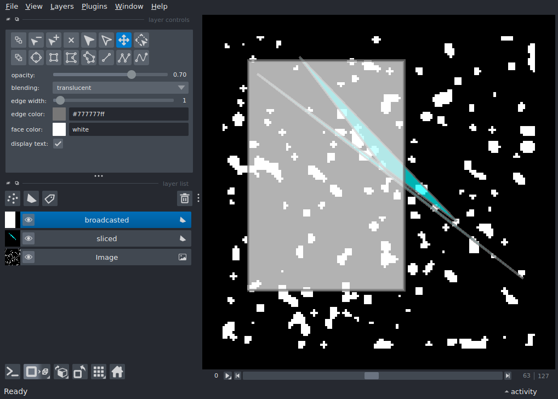
Task: Click the face color white swatch
Action: point(59,129)
